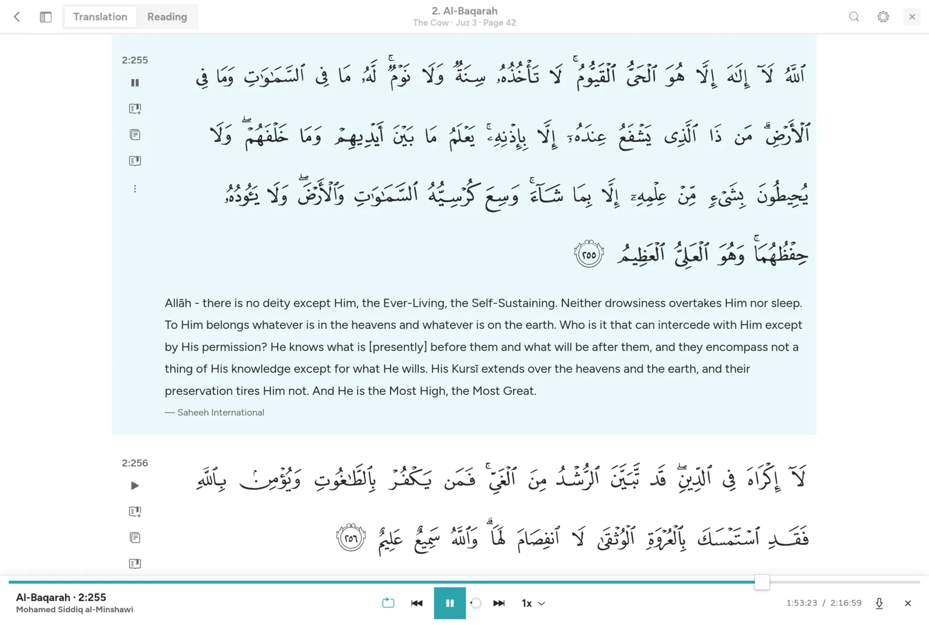
Task: Click the total duration 2:16:59
Action: 846,603
